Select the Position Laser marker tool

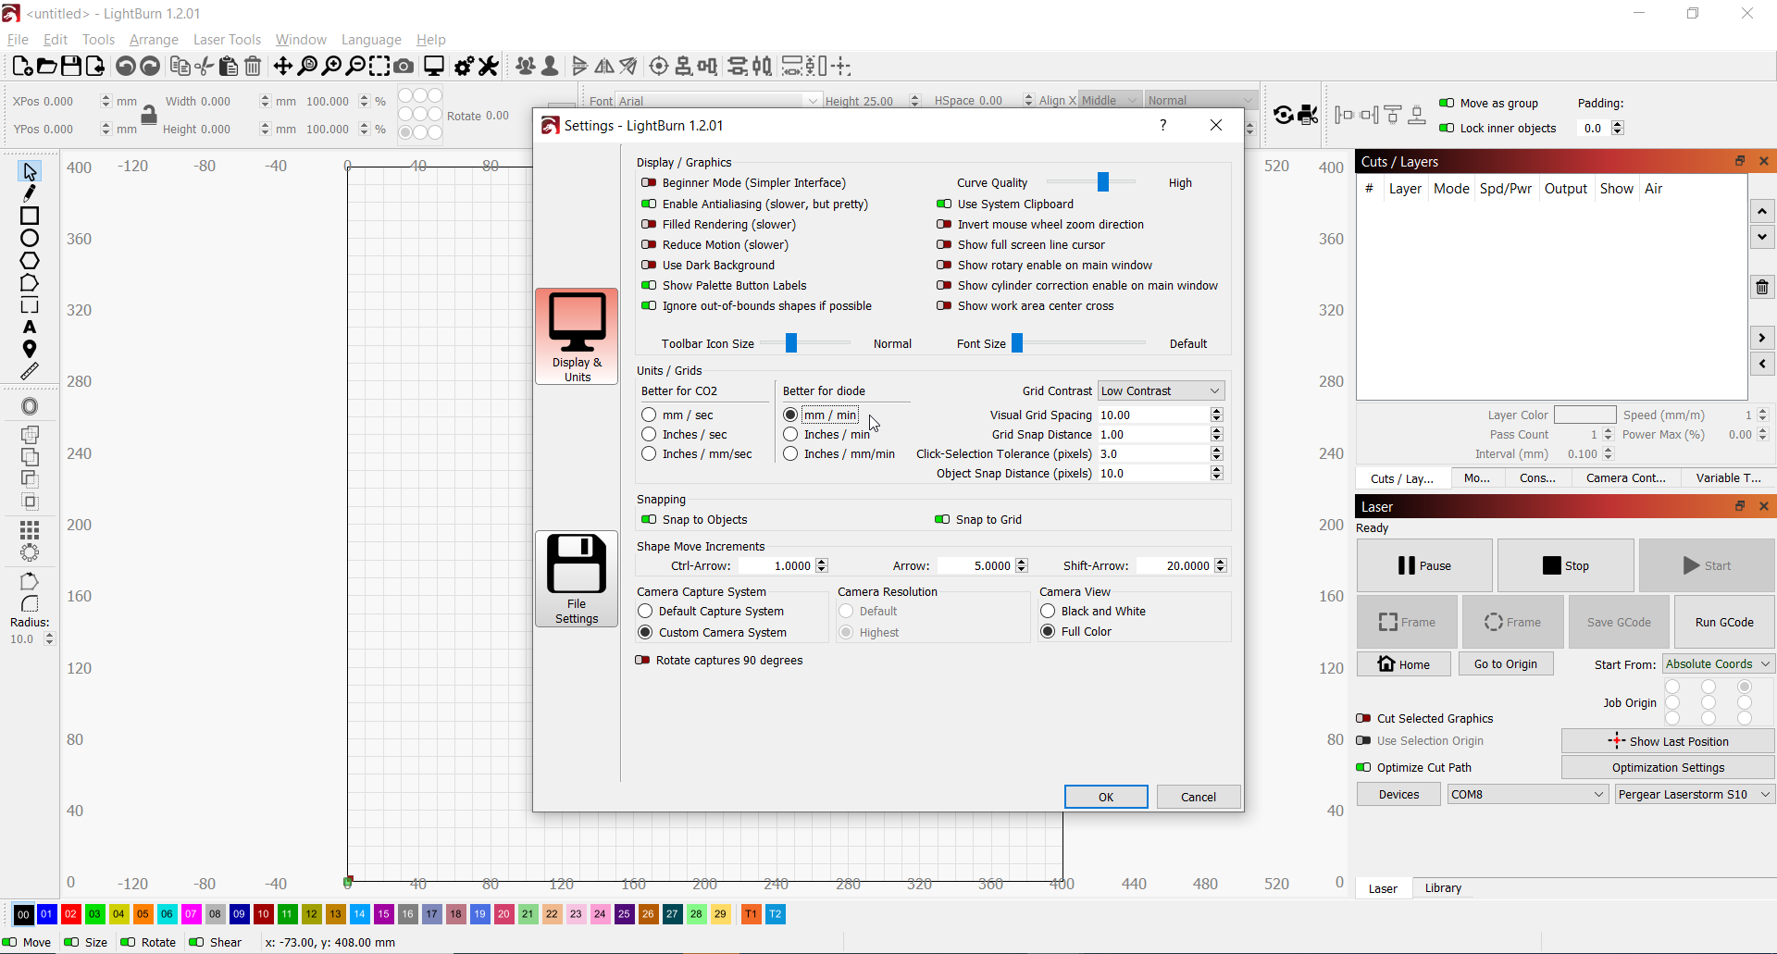(x=30, y=349)
